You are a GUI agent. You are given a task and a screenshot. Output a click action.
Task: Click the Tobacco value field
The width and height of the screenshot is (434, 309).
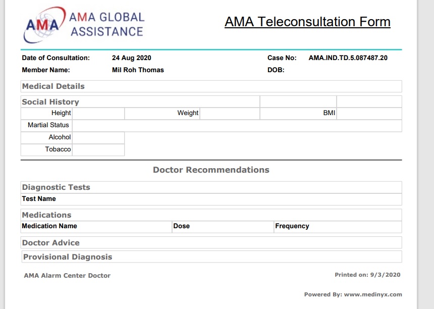[98, 150]
